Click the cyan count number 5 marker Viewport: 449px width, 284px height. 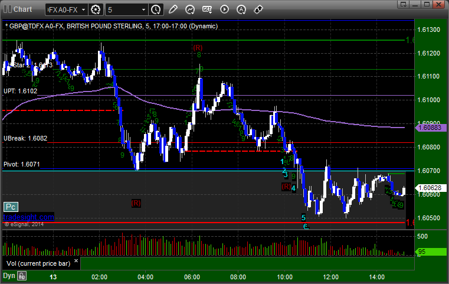coord(303,217)
